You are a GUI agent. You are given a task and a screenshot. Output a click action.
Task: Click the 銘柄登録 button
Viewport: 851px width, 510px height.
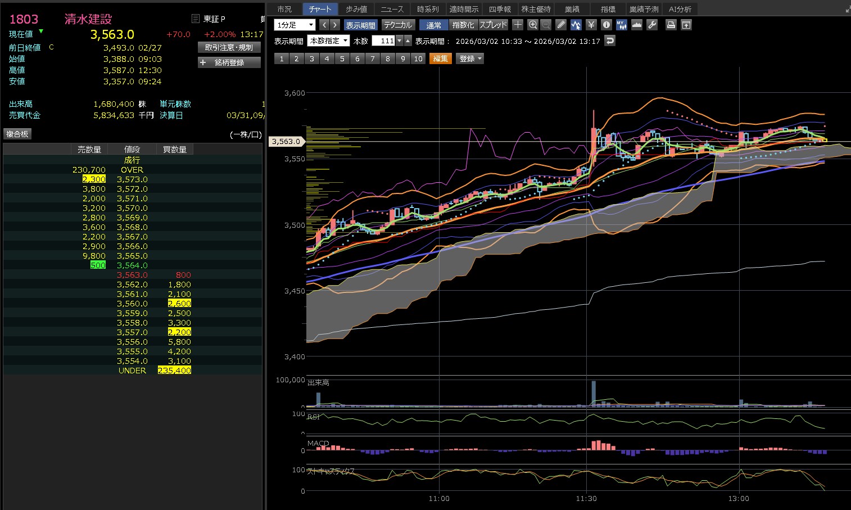click(229, 62)
